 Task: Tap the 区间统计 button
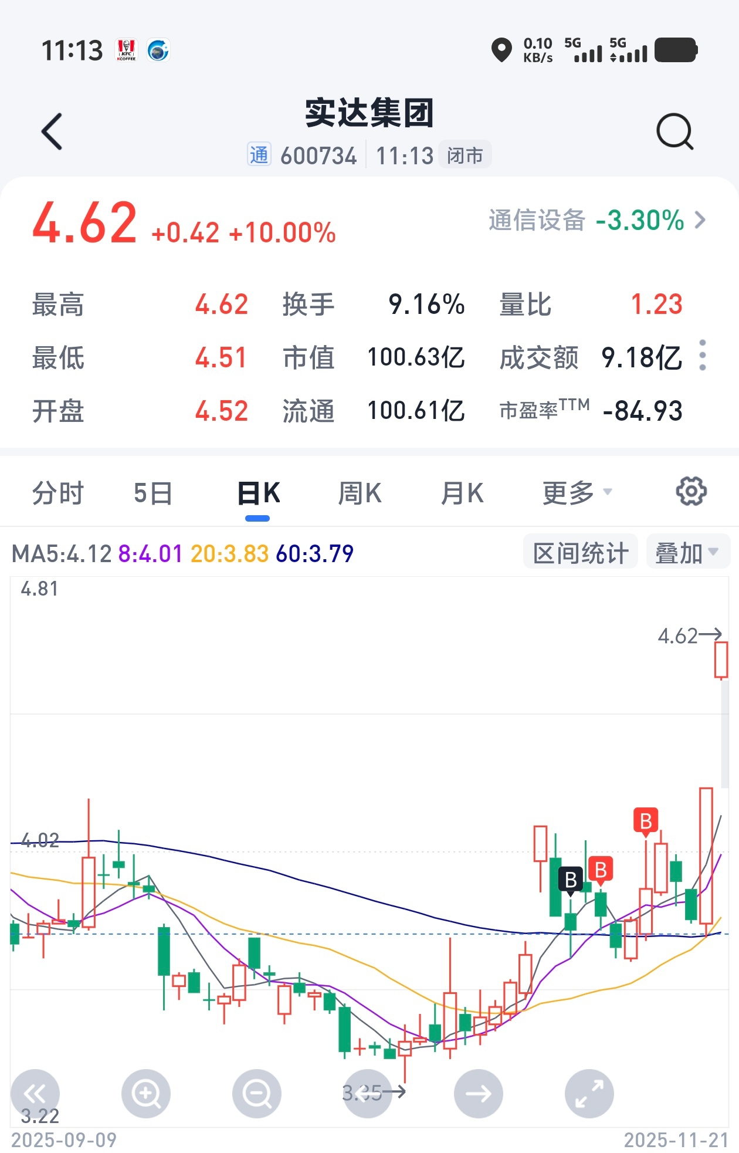coord(580,552)
